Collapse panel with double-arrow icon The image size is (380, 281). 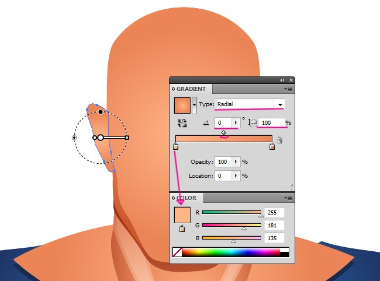(x=282, y=80)
